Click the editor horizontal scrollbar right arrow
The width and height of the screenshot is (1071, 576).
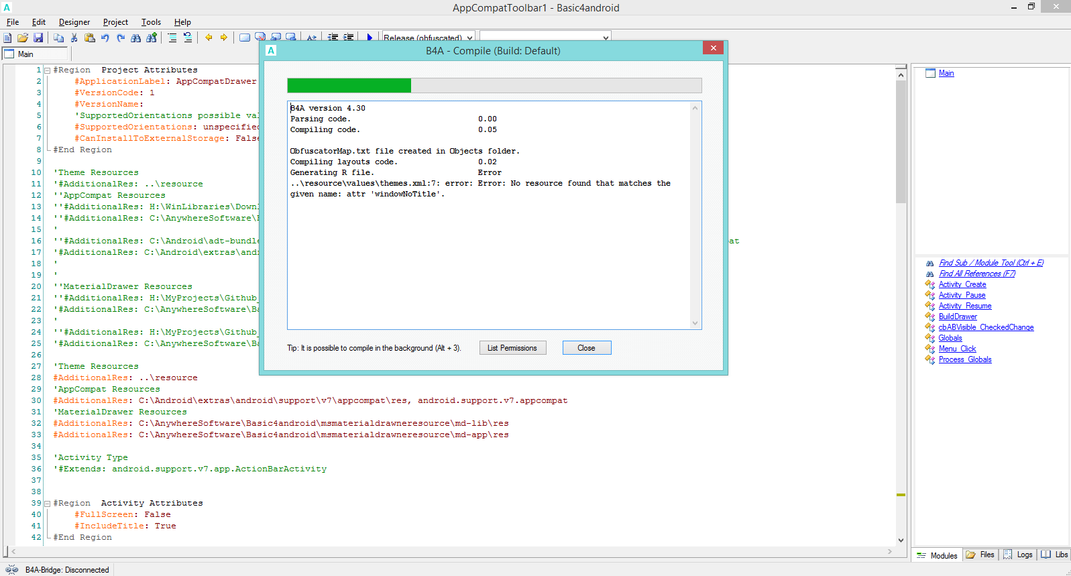(889, 551)
